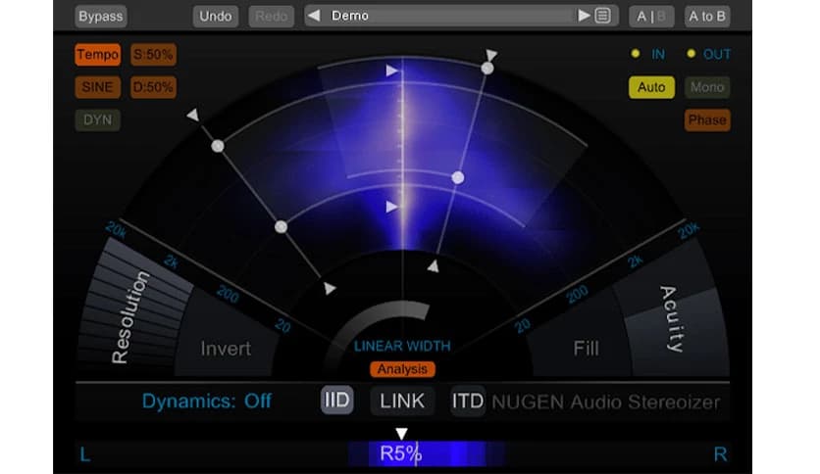Viewport: 820px width, 474px height.
Task: Click the top arrow on center line
Action: click(391, 71)
